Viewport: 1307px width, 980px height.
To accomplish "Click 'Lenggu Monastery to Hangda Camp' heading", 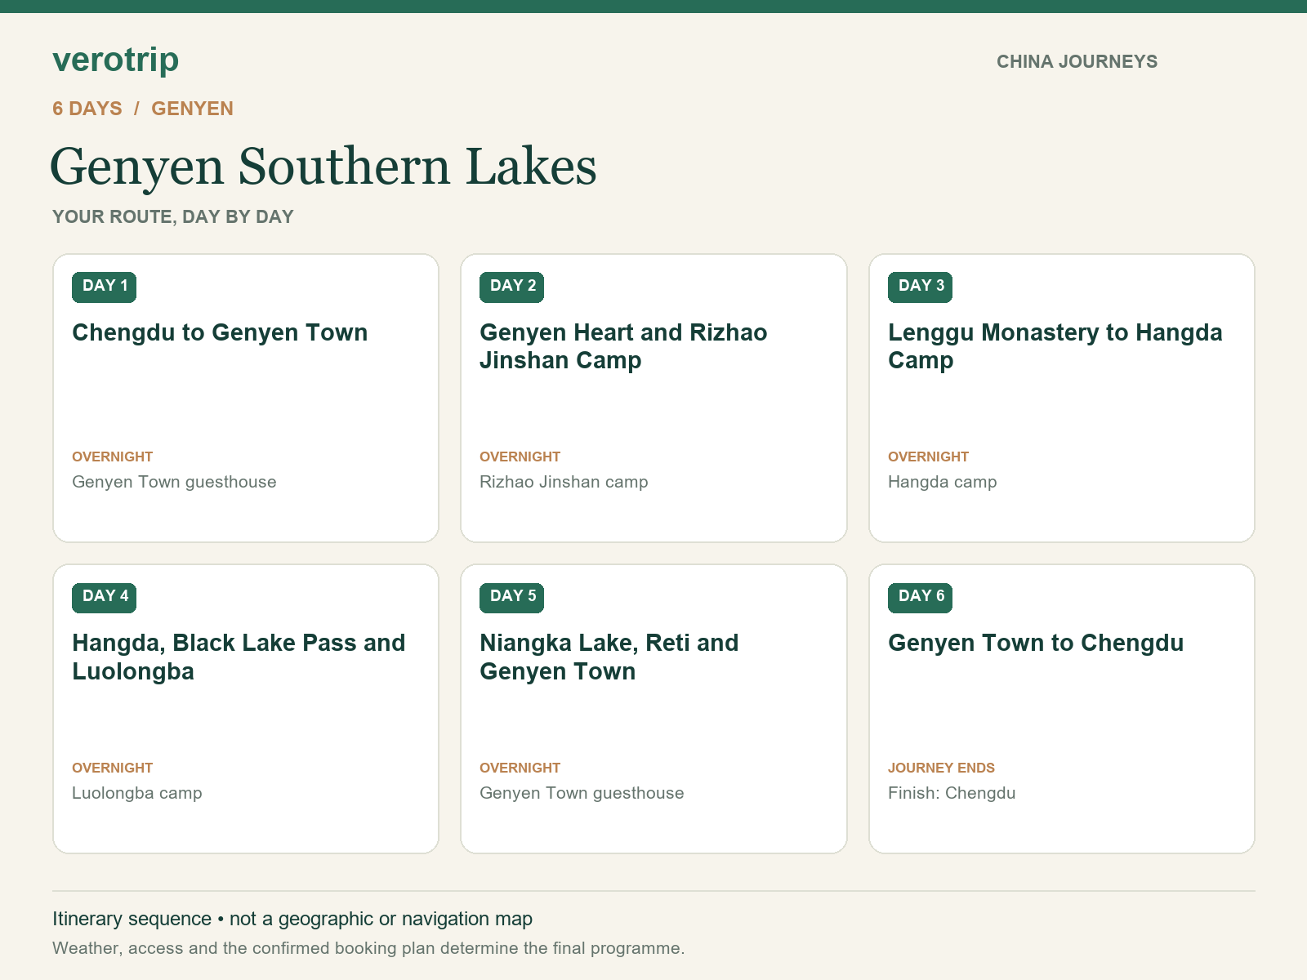I will [1055, 347].
